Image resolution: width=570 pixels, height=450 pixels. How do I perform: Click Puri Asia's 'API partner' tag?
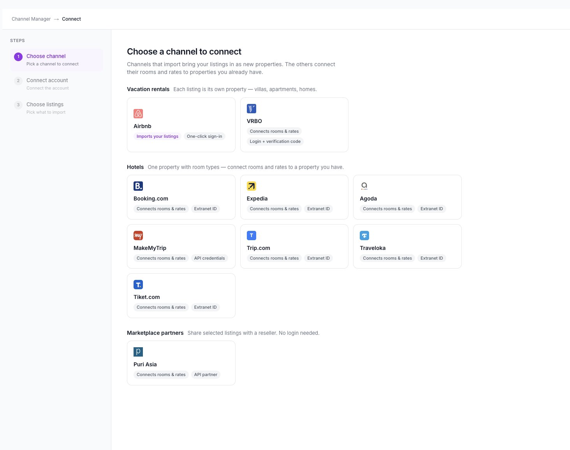point(206,374)
